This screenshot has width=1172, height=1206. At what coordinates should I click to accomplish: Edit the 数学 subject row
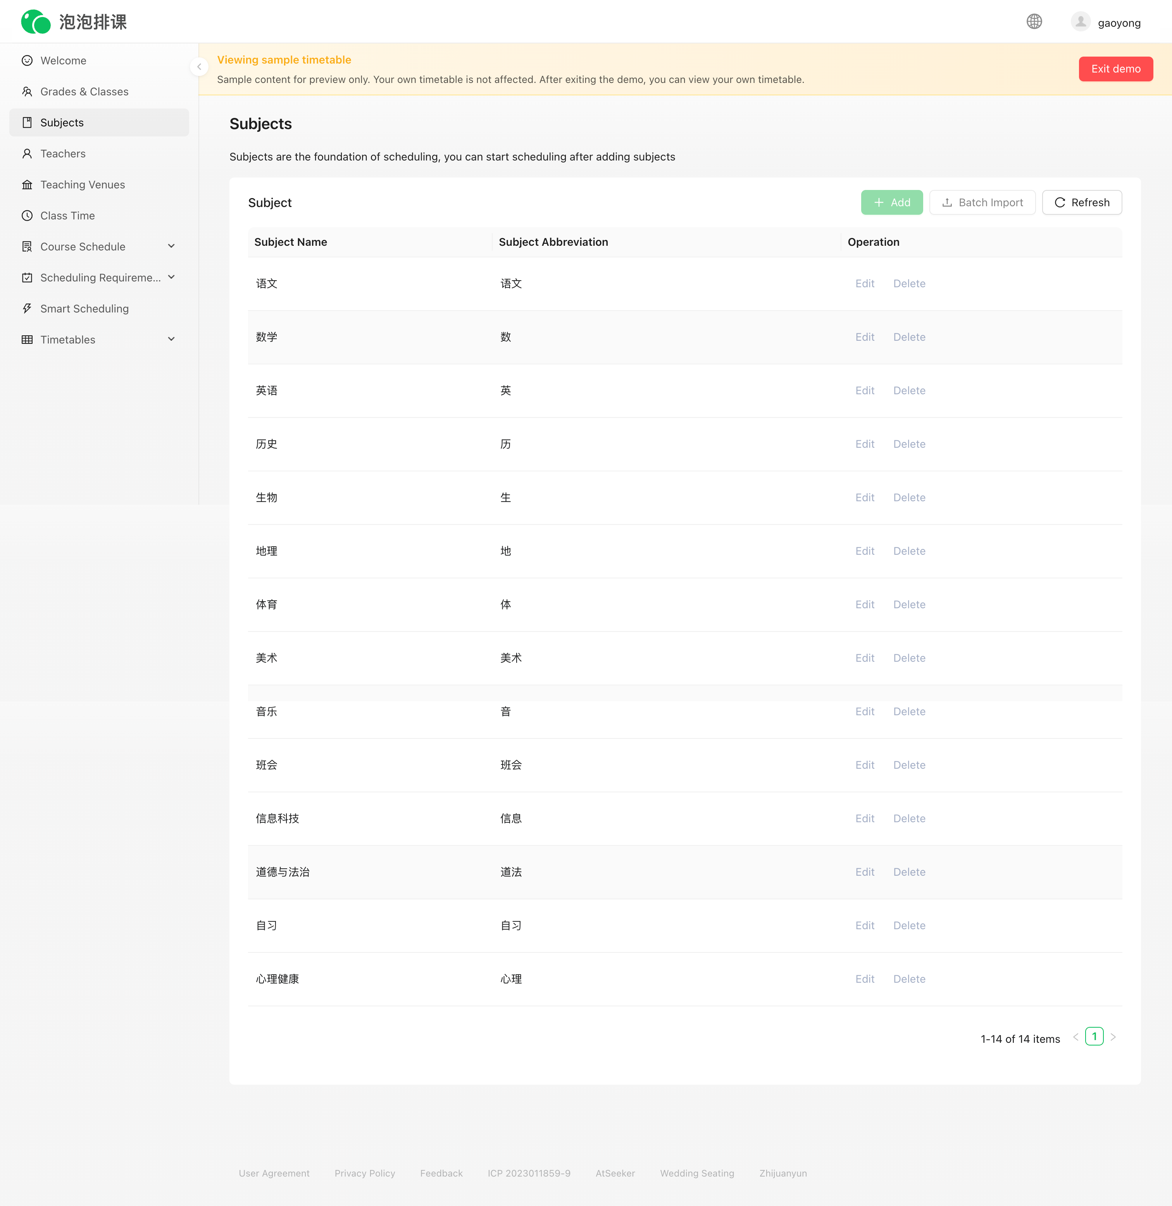(x=865, y=337)
